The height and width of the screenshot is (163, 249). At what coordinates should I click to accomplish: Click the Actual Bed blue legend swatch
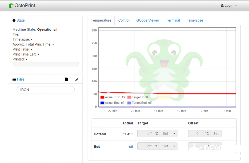[102, 103]
